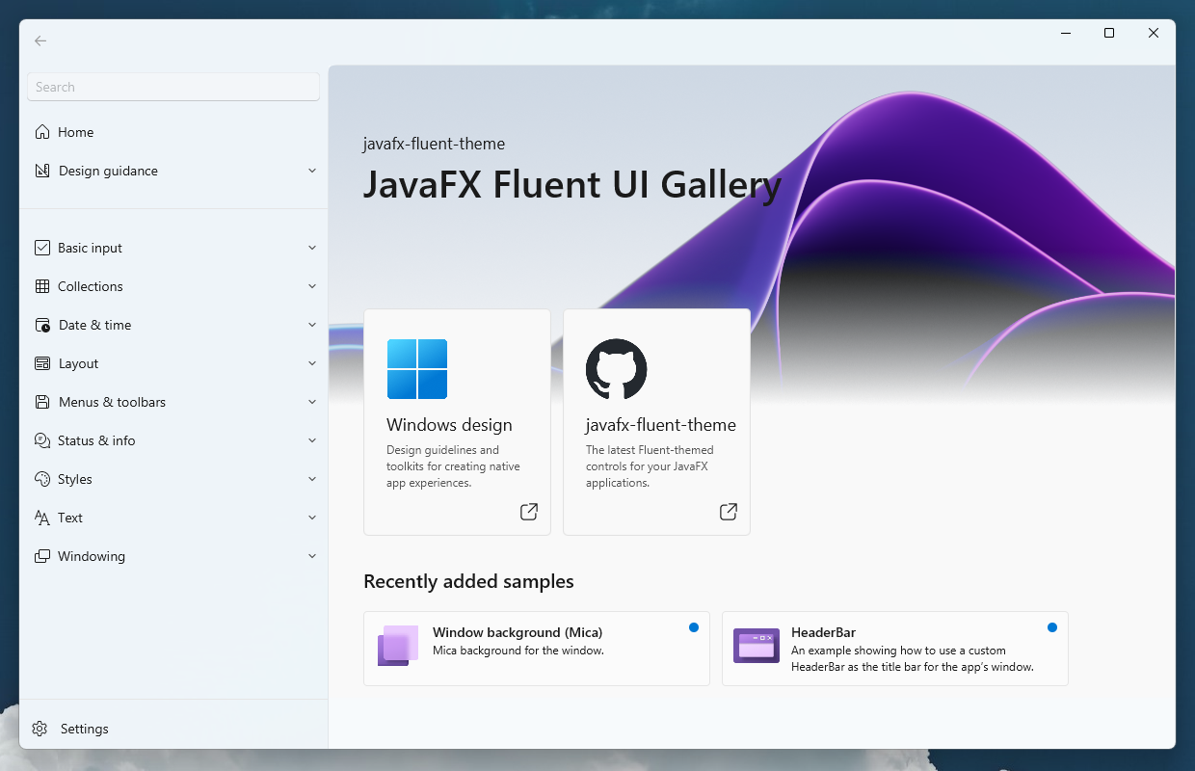Screen dimensions: 1195x771
Task: Click the Menus & toolbars save icon
Action: (42, 402)
